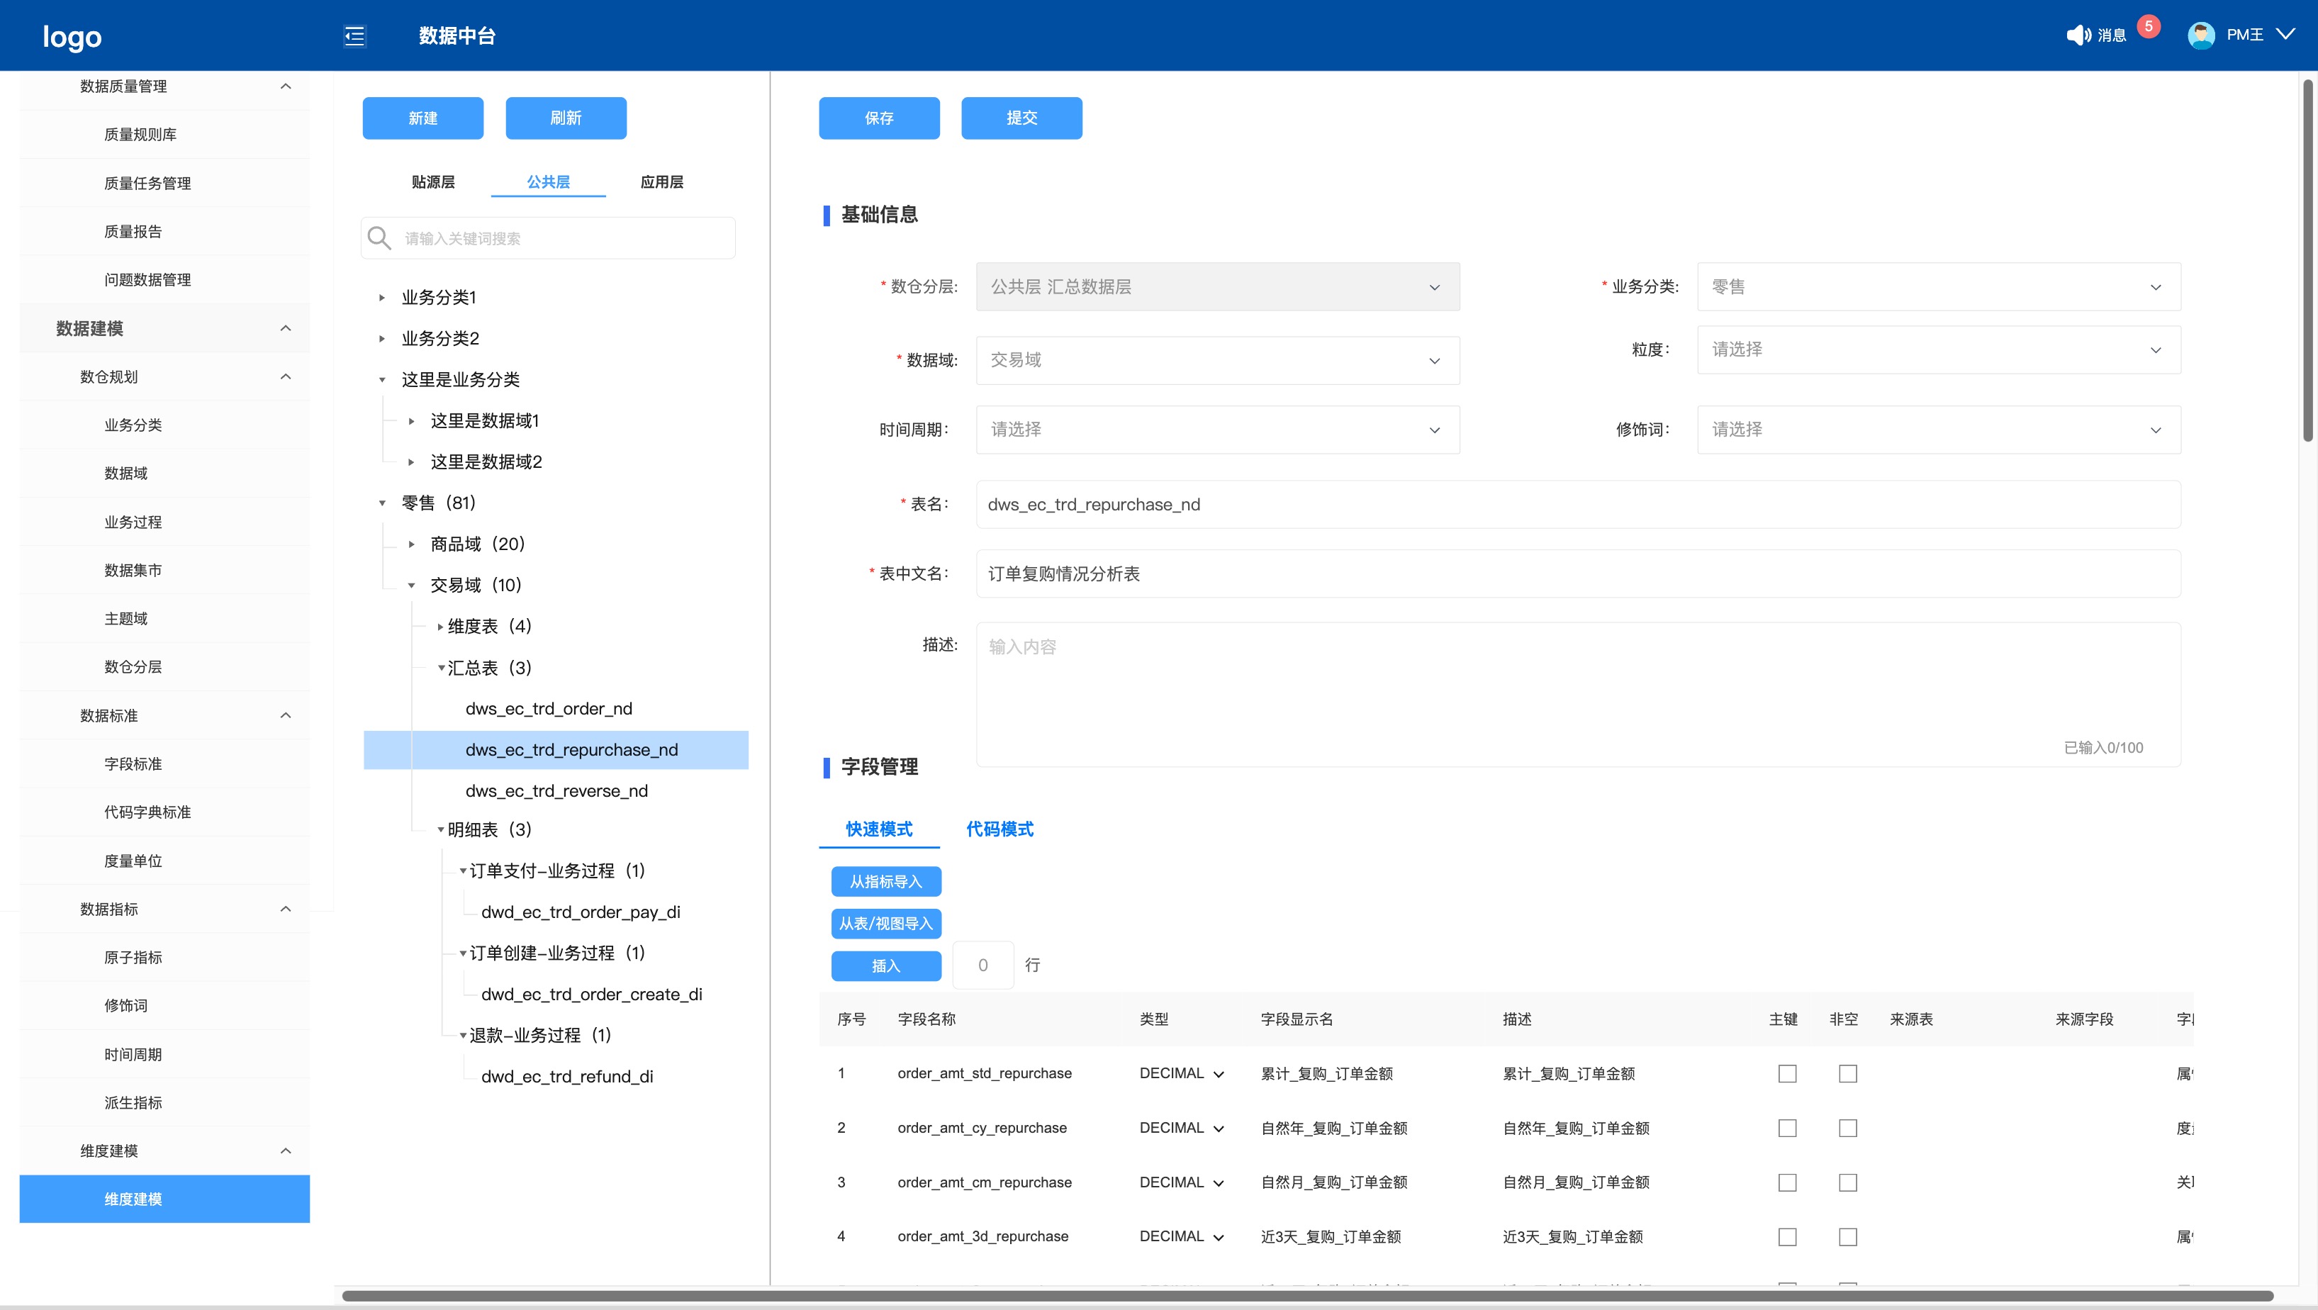Collapse the 数仓规划 submenu
This screenshot has width=2318, height=1310.
[x=285, y=377]
